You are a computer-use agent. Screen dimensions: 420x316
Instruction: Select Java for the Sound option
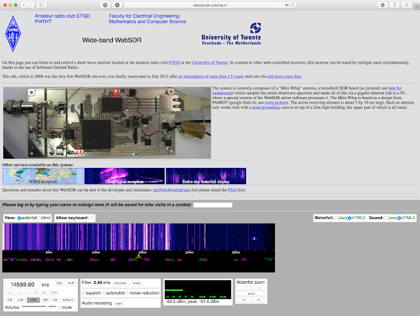[386, 218]
